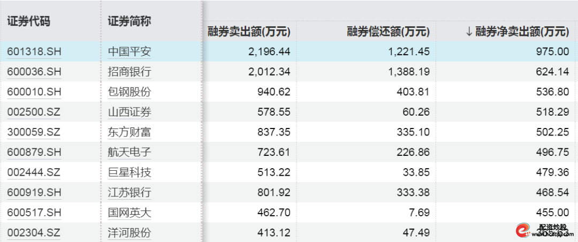Select 航天电子 sell amount 723.61
Screen dimensions: 578x242
pyautogui.click(x=274, y=152)
